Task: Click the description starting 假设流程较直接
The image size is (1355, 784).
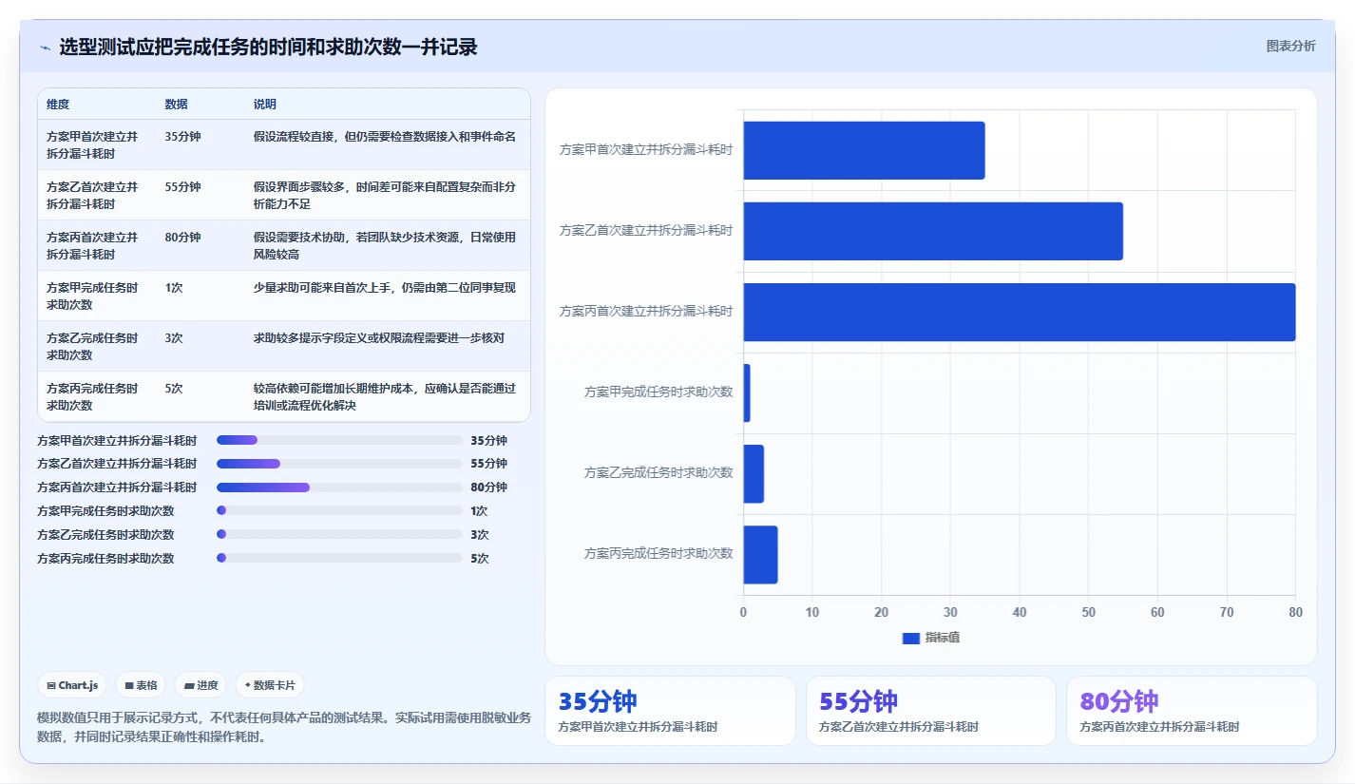Action: (x=385, y=136)
